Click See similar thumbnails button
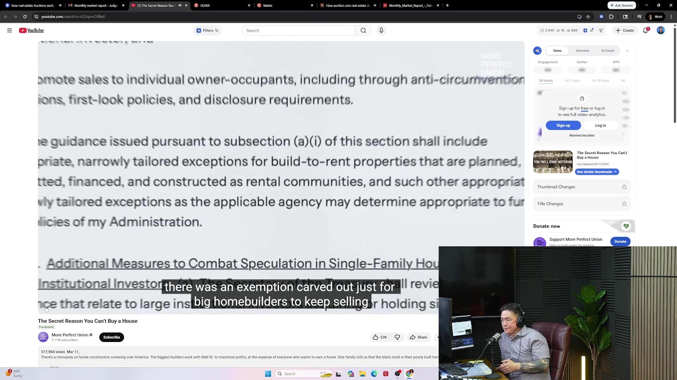 [597, 172]
